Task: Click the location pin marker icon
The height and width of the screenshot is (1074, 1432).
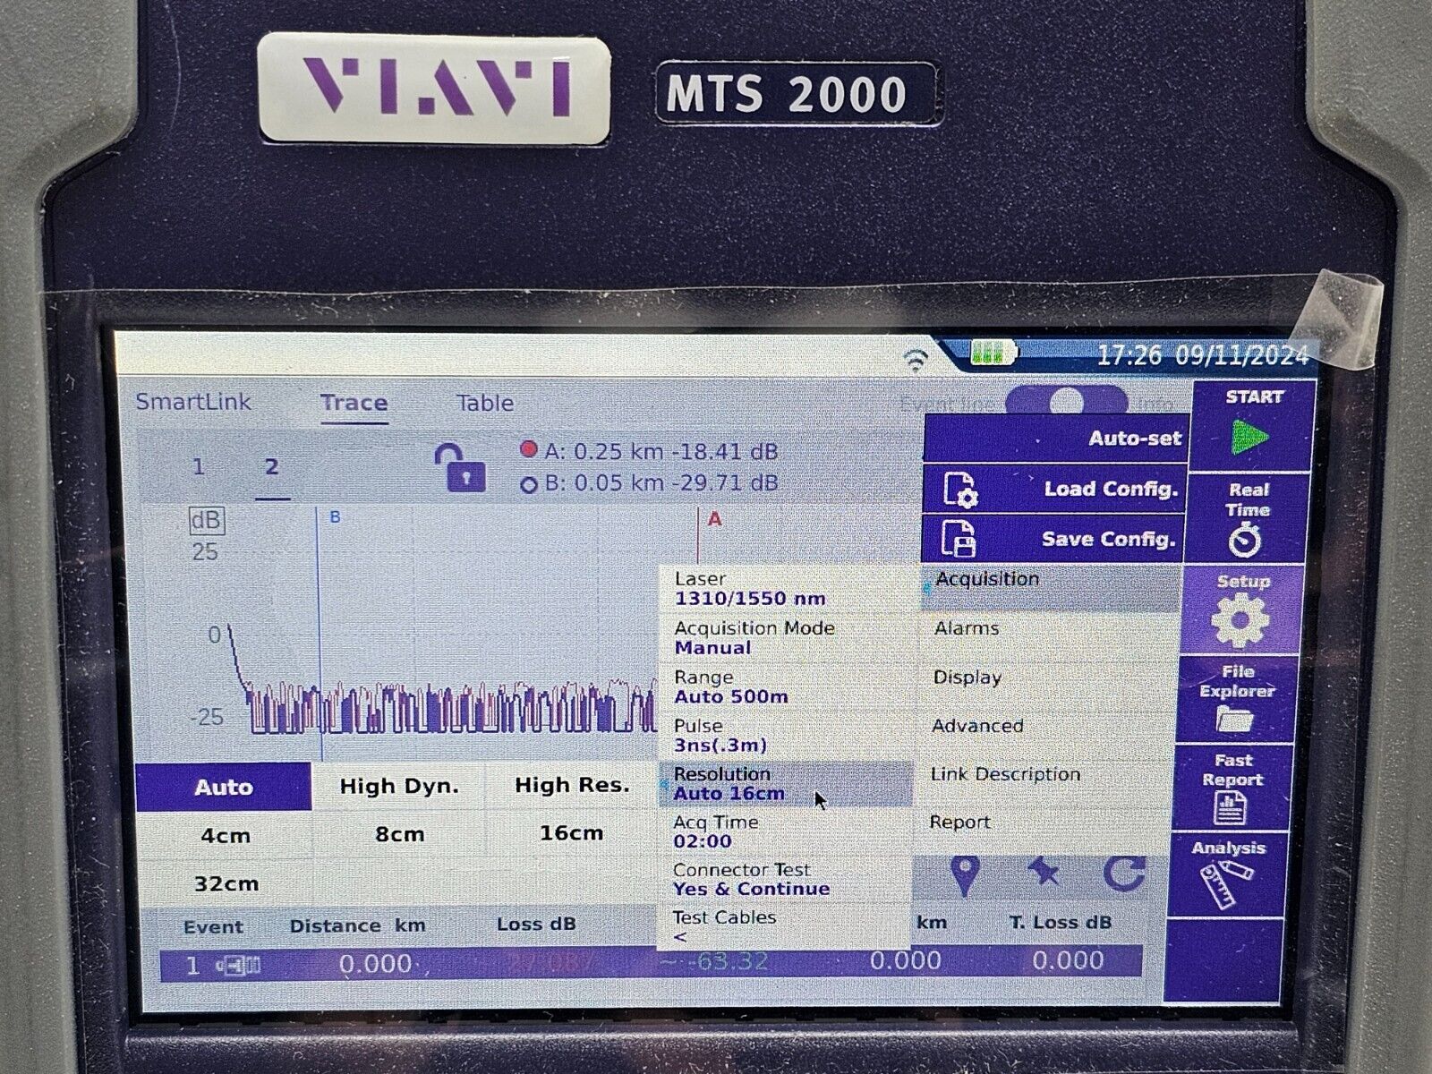Action: (x=964, y=874)
